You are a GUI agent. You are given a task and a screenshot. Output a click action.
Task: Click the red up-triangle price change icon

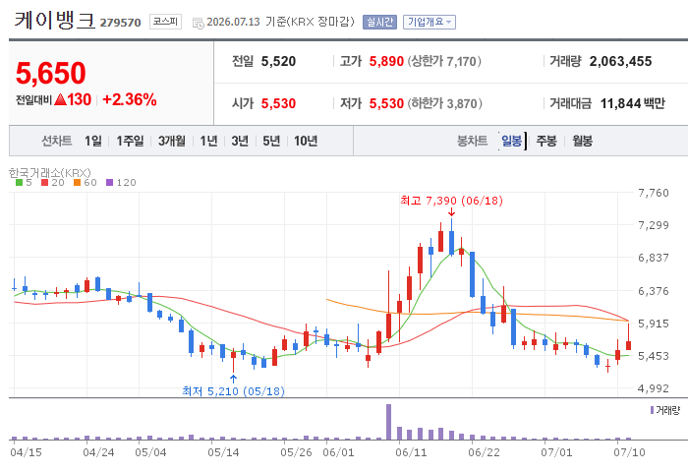[x=61, y=100]
